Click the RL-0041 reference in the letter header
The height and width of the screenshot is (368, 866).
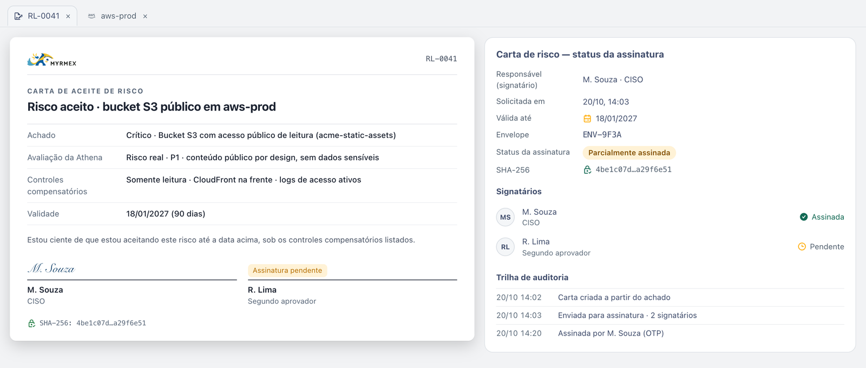point(441,59)
